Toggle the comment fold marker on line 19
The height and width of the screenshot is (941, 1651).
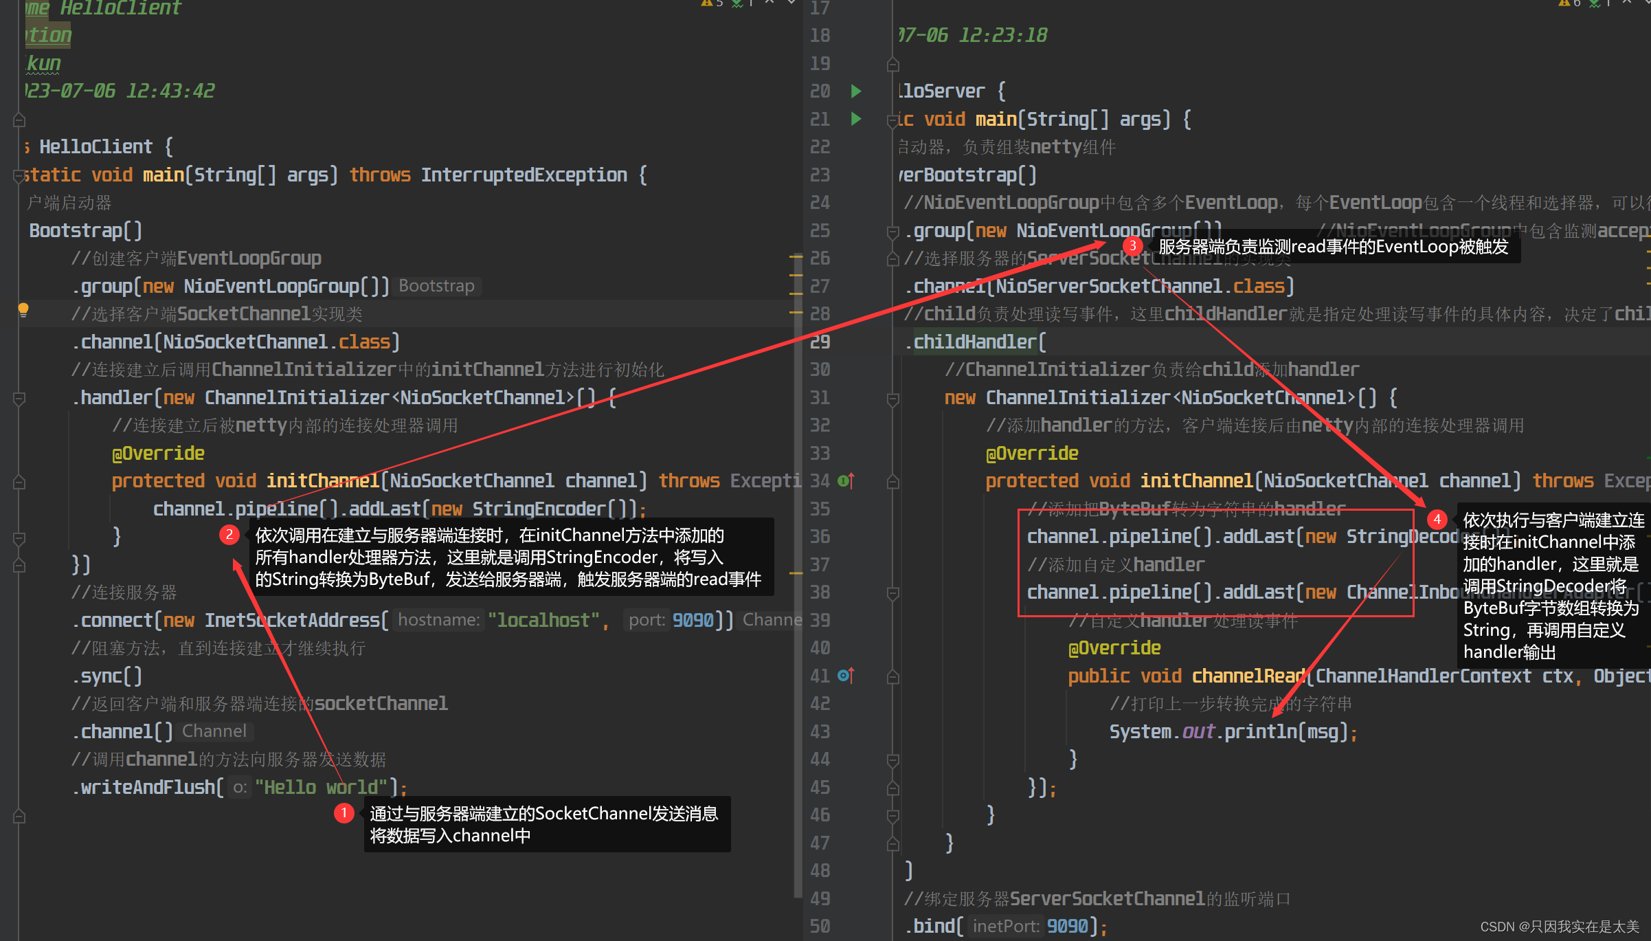892,65
